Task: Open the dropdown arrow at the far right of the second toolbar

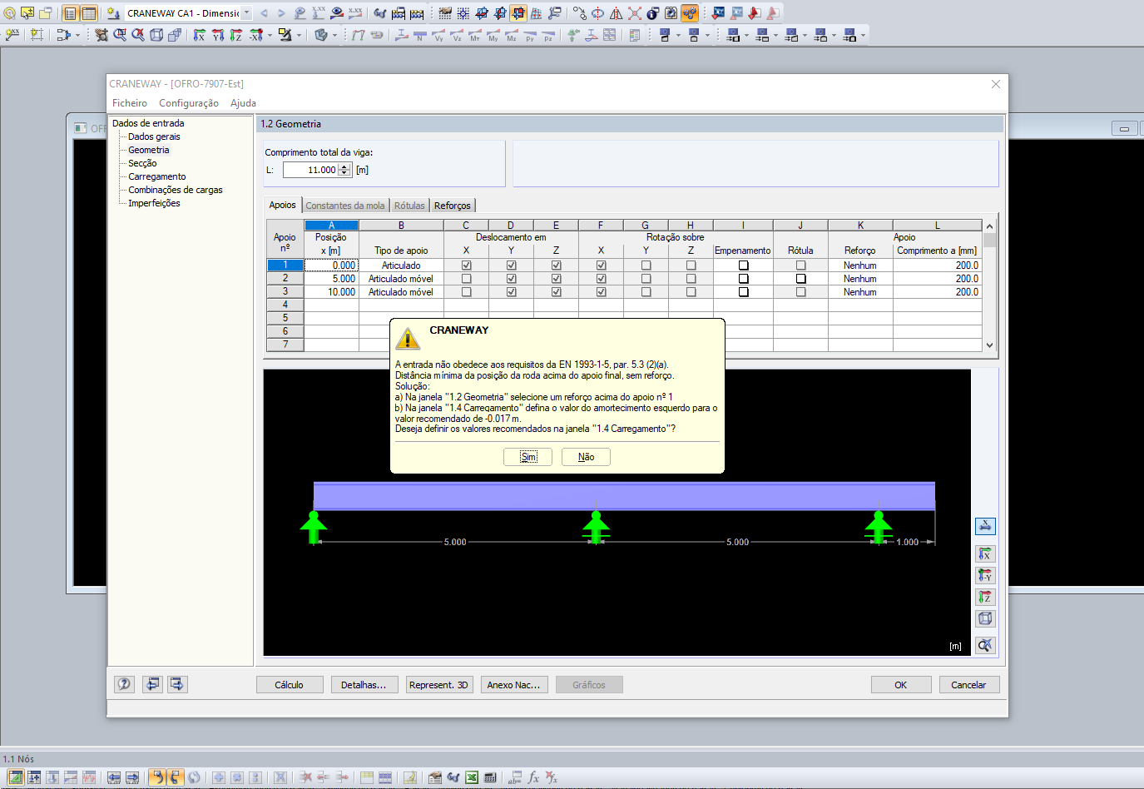Action: [863, 35]
